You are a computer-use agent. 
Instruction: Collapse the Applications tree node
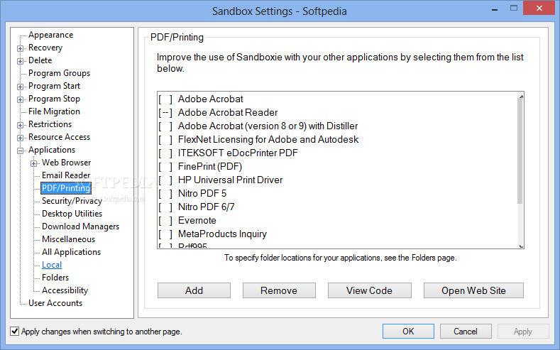tap(20, 151)
